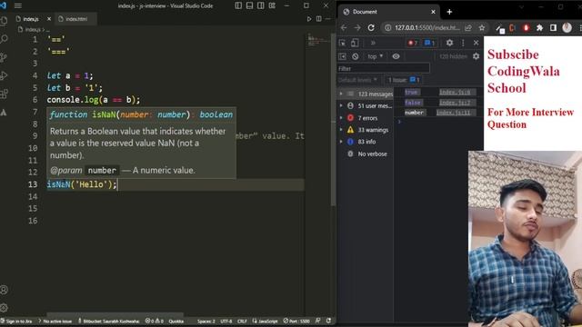Open DevTools settings gear
This screenshot has width=582, height=327.
[x=449, y=43]
